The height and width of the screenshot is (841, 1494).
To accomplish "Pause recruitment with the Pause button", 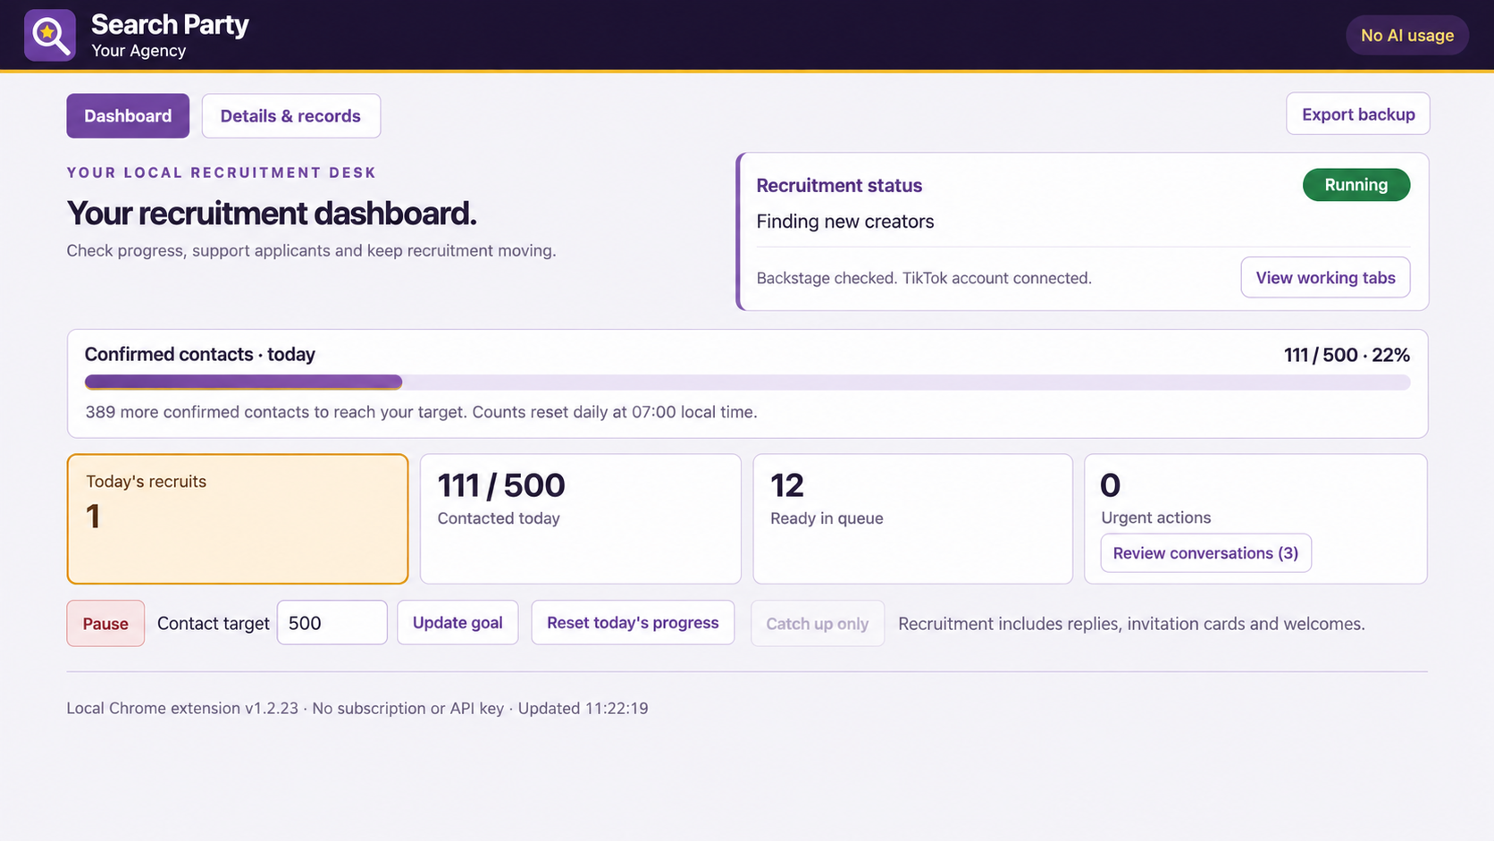I will pos(105,623).
